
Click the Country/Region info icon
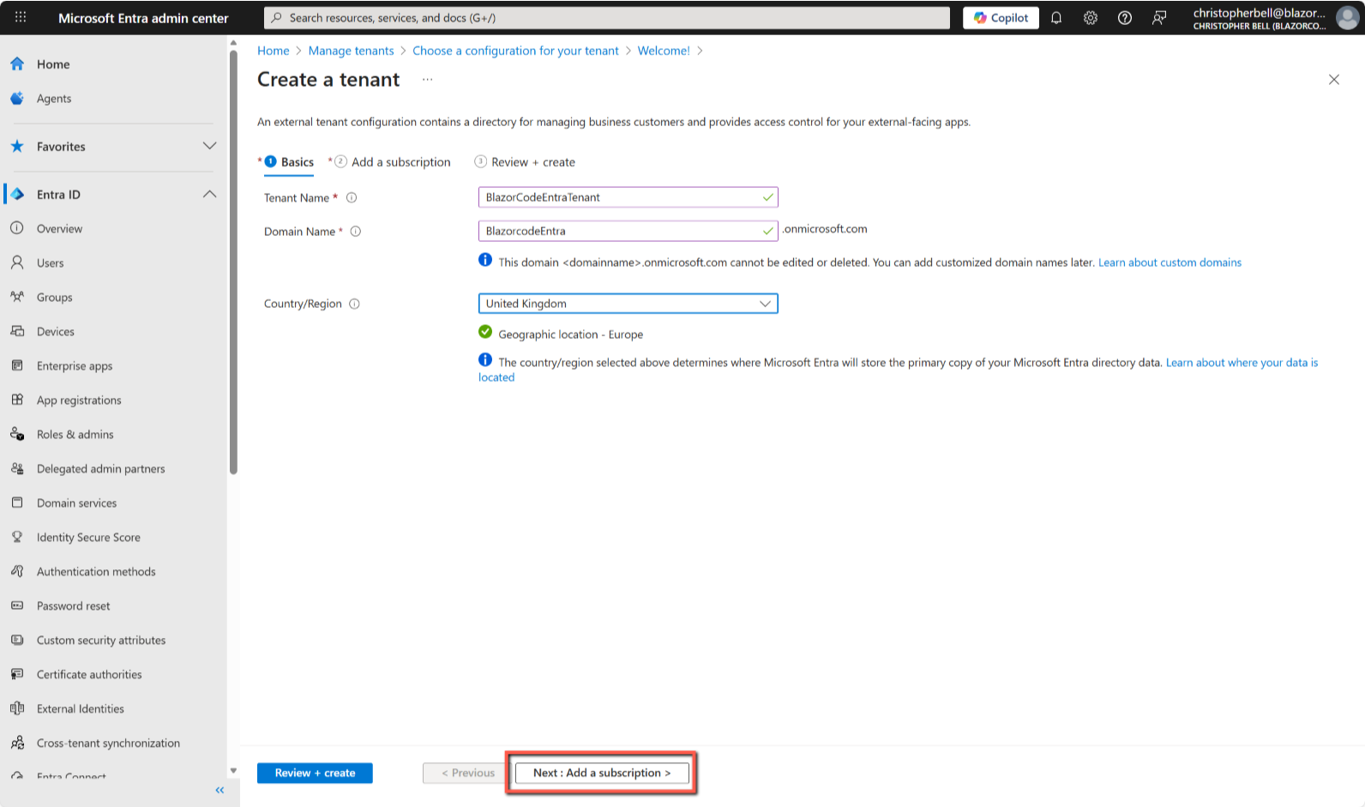pos(355,304)
